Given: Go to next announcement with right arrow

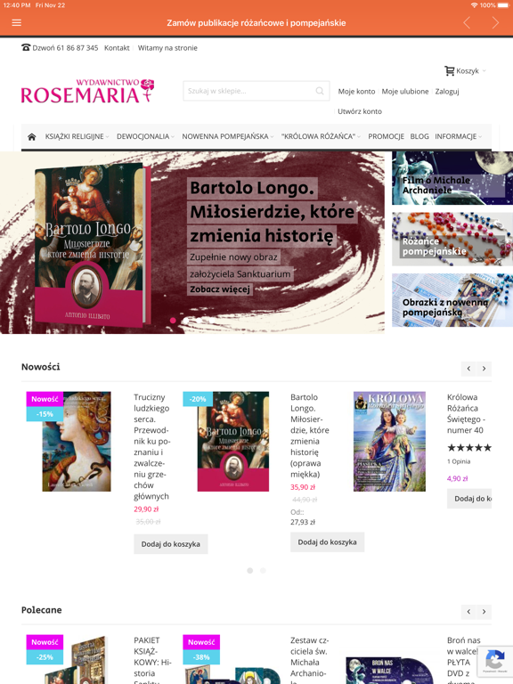Looking at the screenshot, I should click(495, 22).
